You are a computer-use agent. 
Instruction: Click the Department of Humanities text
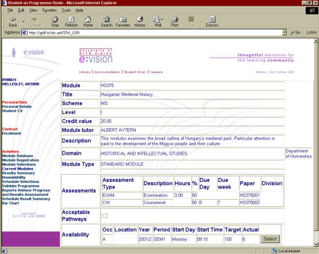pyautogui.click(x=299, y=154)
